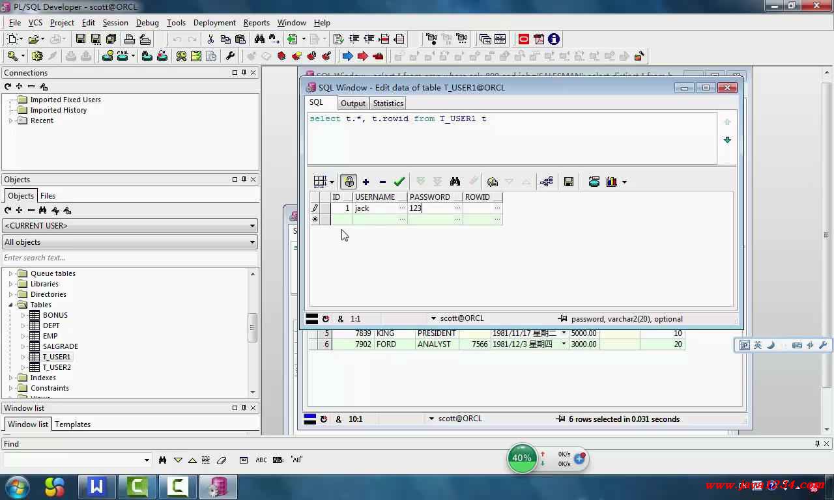Click the Paste clipboard icon
834x500 pixels.
[240, 39]
